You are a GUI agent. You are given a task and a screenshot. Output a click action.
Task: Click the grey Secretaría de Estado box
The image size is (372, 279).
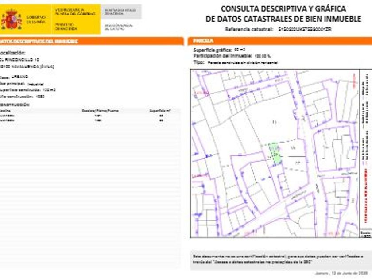(121, 12)
